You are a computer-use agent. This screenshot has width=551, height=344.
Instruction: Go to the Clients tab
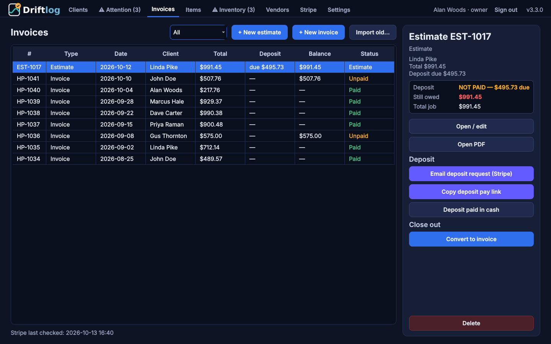click(78, 10)
